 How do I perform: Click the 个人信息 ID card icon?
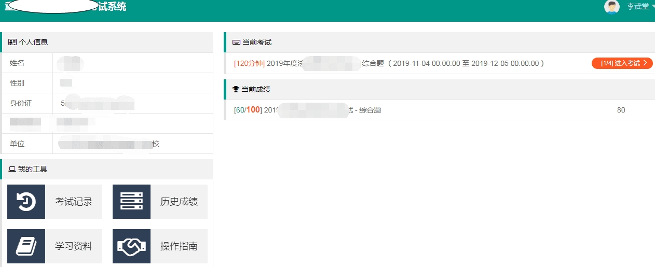[x=12, y=43]
